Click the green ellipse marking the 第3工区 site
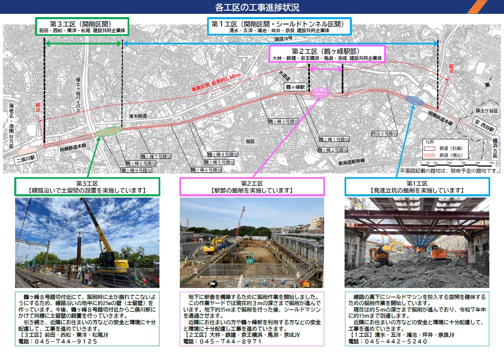Image resolution: width=504 pixels, height=356 pixels. (x=109, y=132)
